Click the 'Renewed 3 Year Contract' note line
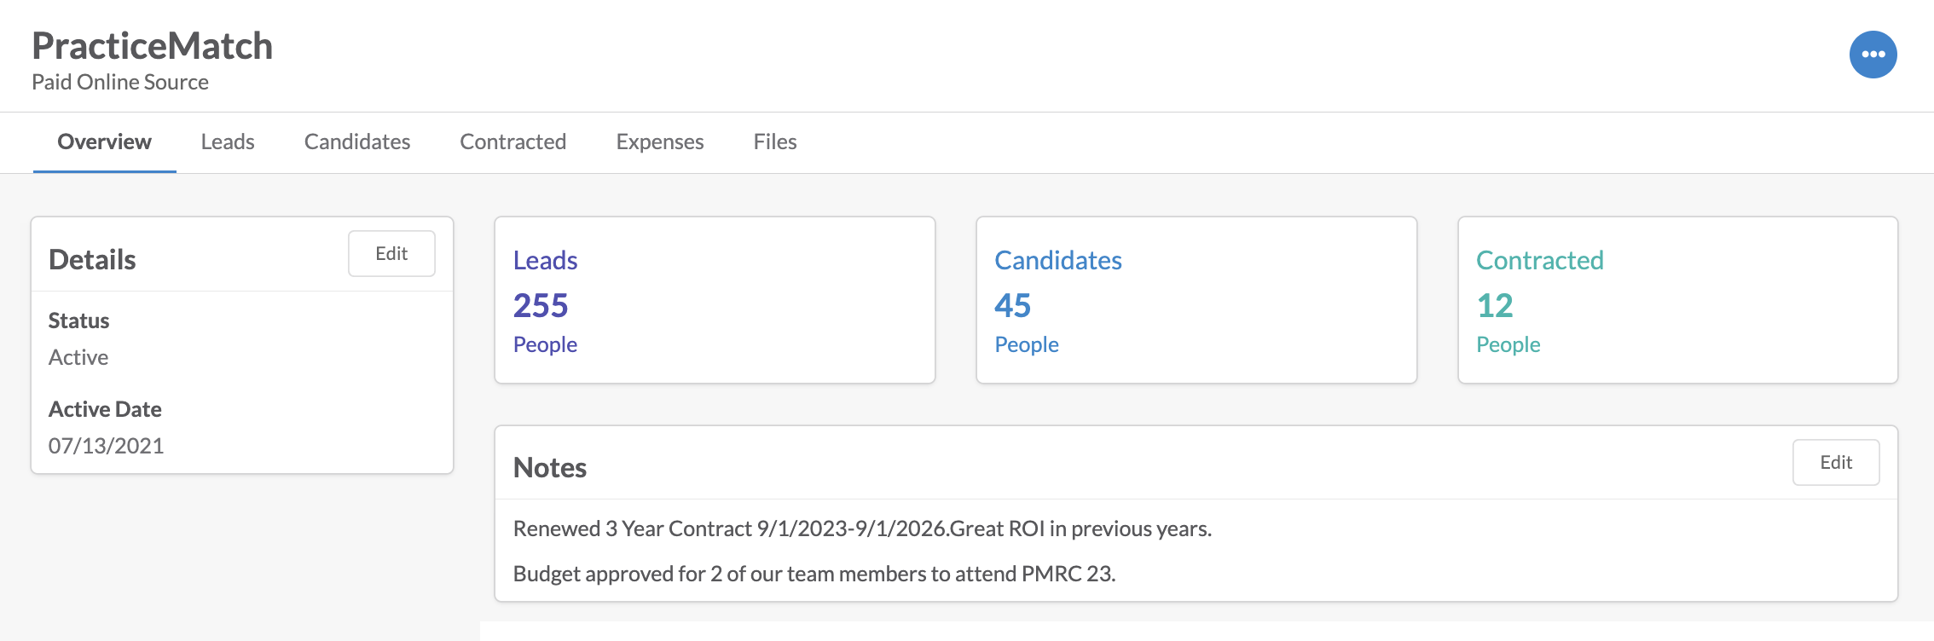Image resolution: width=1934 pixels, height=641 pixels. (x=862, y=528)
